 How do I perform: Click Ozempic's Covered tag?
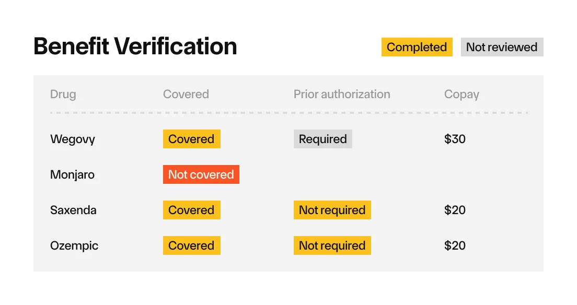pyautogui.click(x=192, y=245)
